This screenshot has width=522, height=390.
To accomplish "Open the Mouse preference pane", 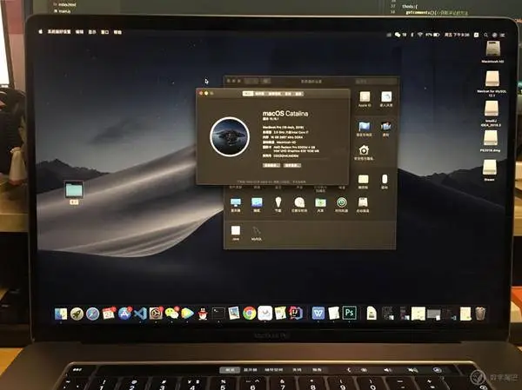I will point(385,182).
